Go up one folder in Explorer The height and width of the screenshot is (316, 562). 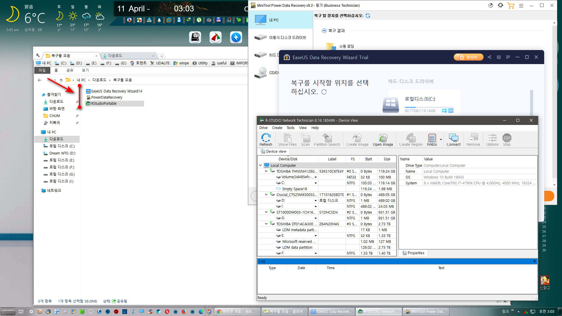(x=61, y=80)
